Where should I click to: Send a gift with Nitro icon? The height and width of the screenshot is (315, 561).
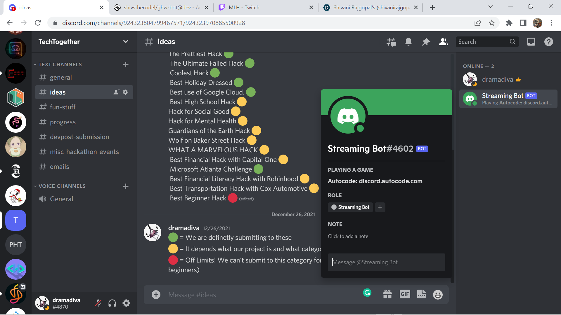[387, 294]
